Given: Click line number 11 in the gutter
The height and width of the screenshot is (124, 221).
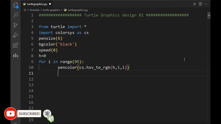Looking at the screenshot, I should [31, 73].
